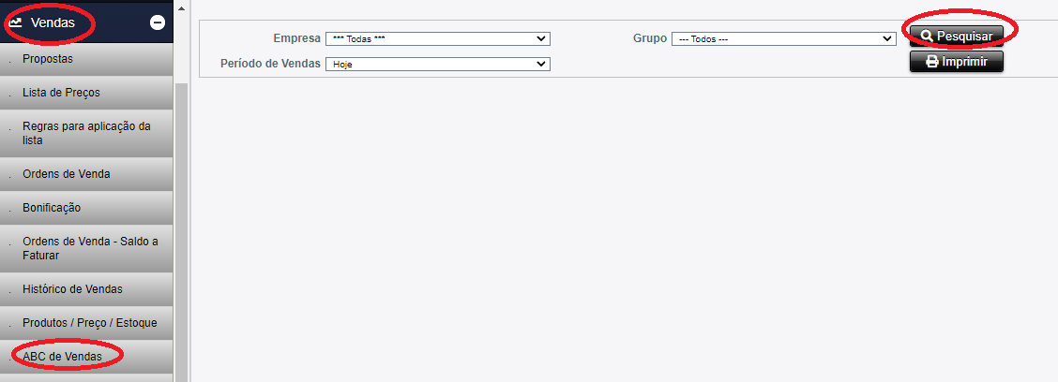The image size is (1058, 382).
Task: Select Ordens de Venda - Saldo a Faturar
Action: [x=90, y=248]
